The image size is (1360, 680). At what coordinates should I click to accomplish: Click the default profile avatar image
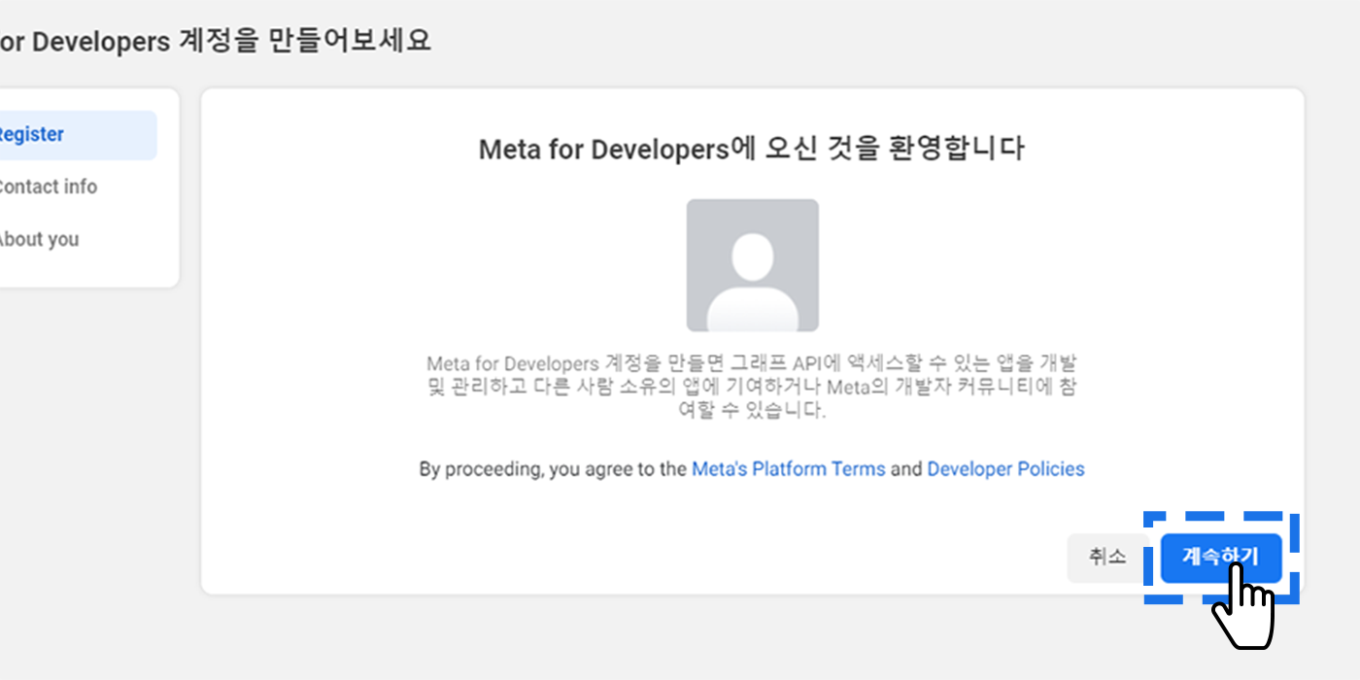[x=753, y=265]
